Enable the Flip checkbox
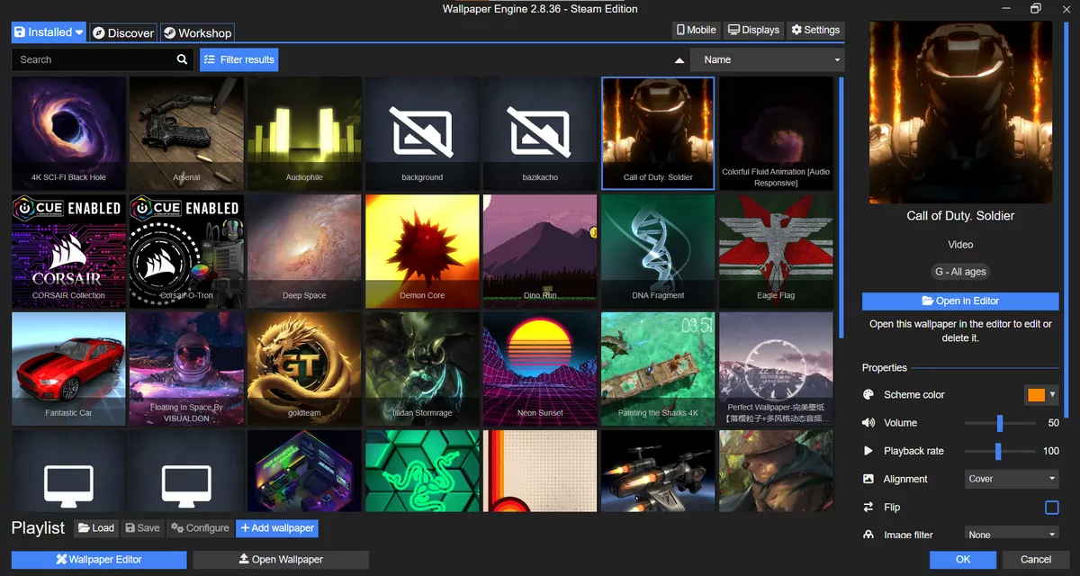 pyautogui.click(x=1051, y=508)
